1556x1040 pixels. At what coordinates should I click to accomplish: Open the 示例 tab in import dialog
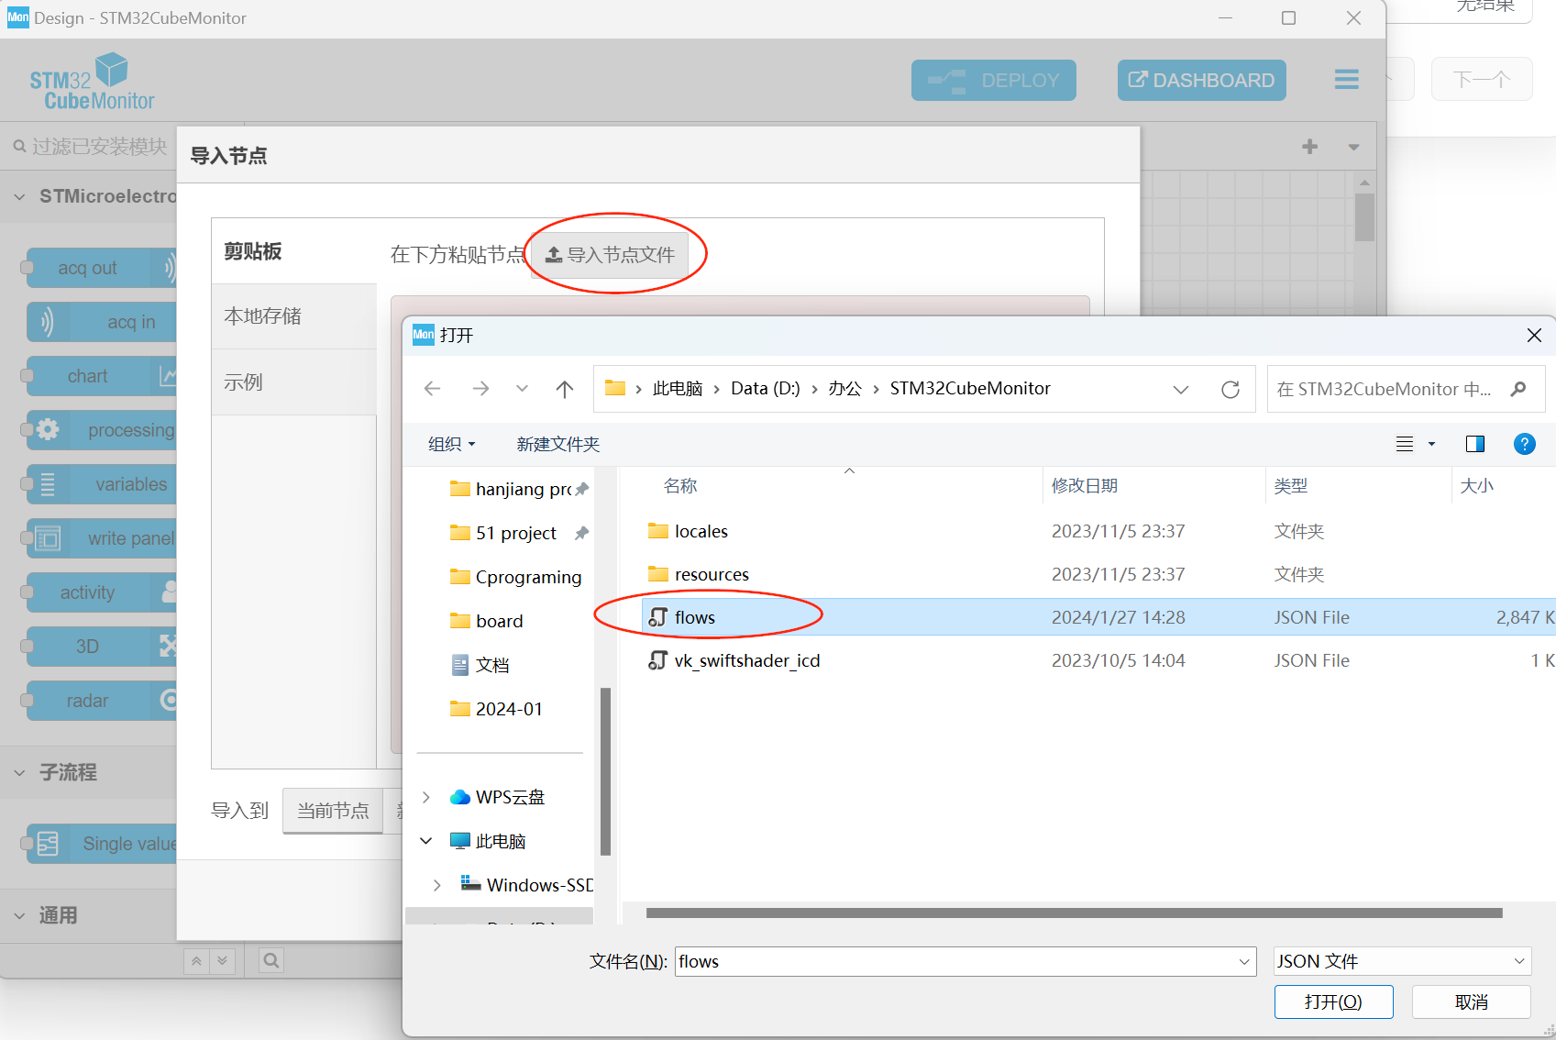(x=244, y=382)
